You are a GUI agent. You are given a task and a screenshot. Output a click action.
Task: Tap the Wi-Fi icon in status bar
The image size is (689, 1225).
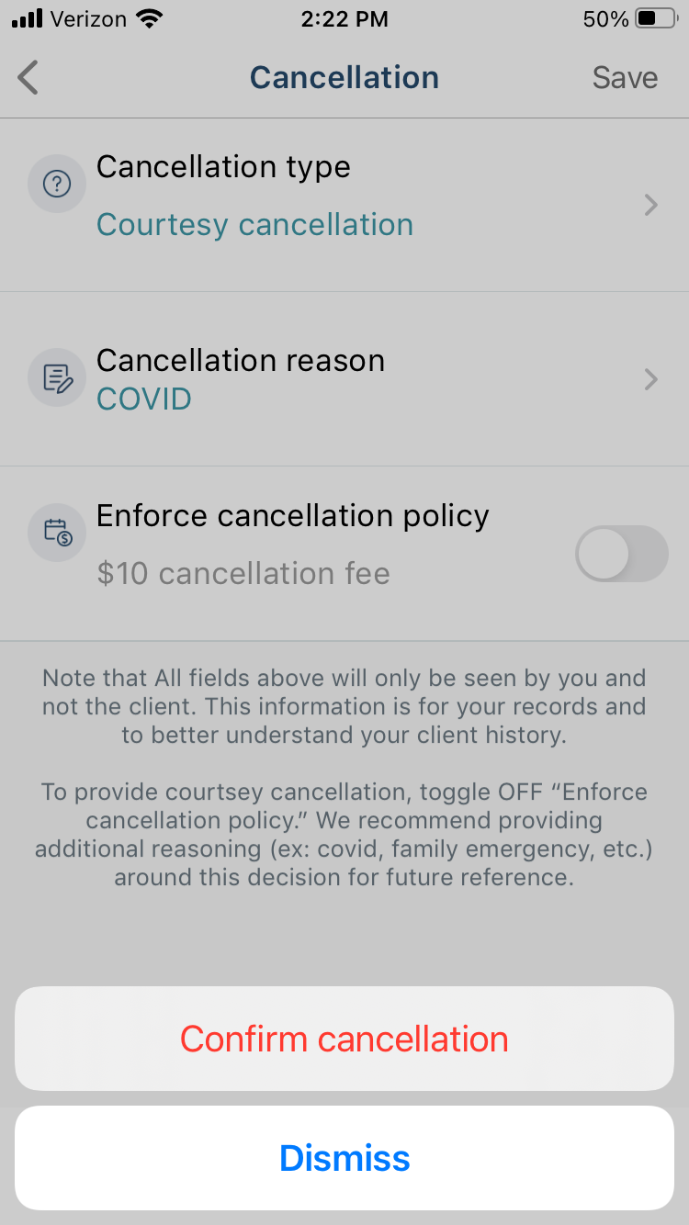point(147,18)
